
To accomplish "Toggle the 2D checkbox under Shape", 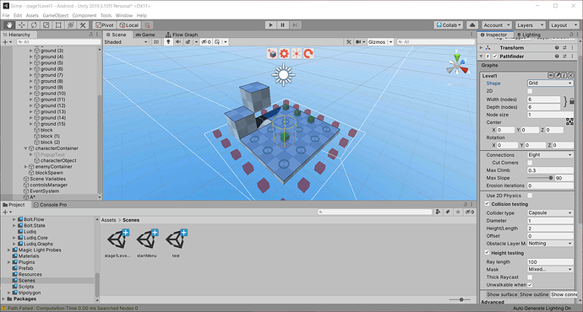I will (530, 91).
